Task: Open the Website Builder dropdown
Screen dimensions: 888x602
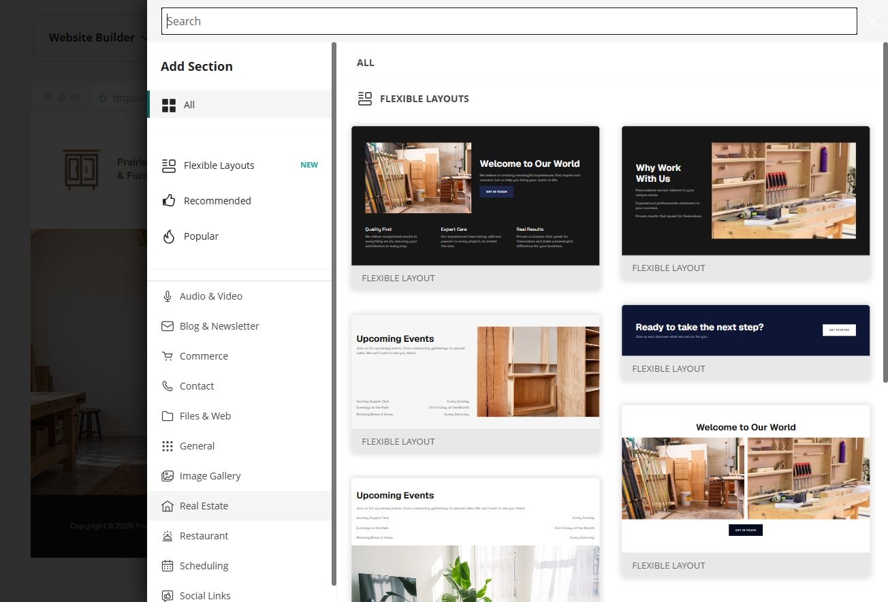Action: click(99, 37)
